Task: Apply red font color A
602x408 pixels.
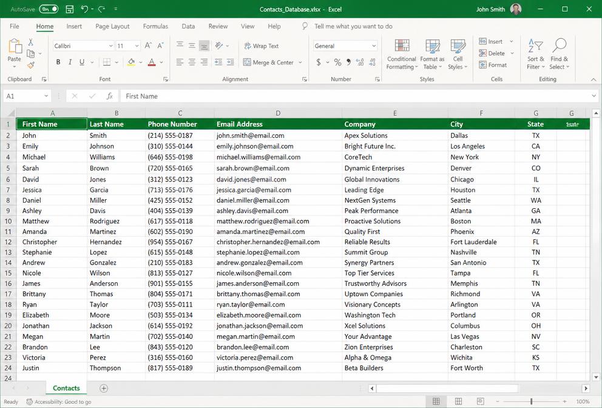Action: [152, 62]
